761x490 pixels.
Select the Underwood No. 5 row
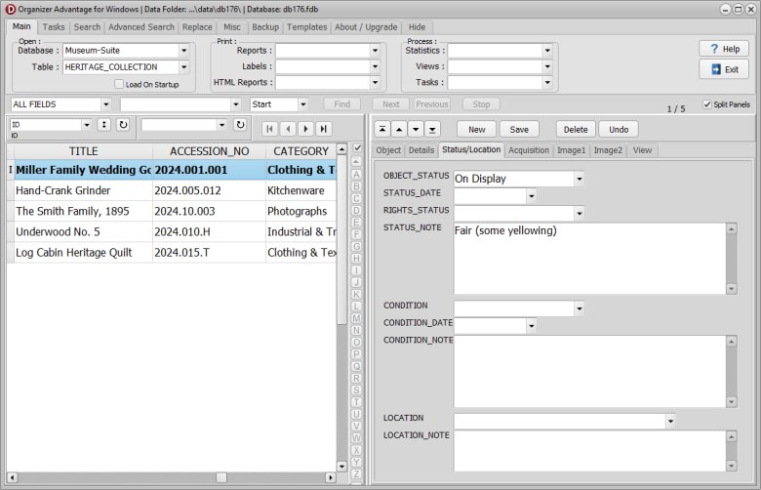point(78,231)
